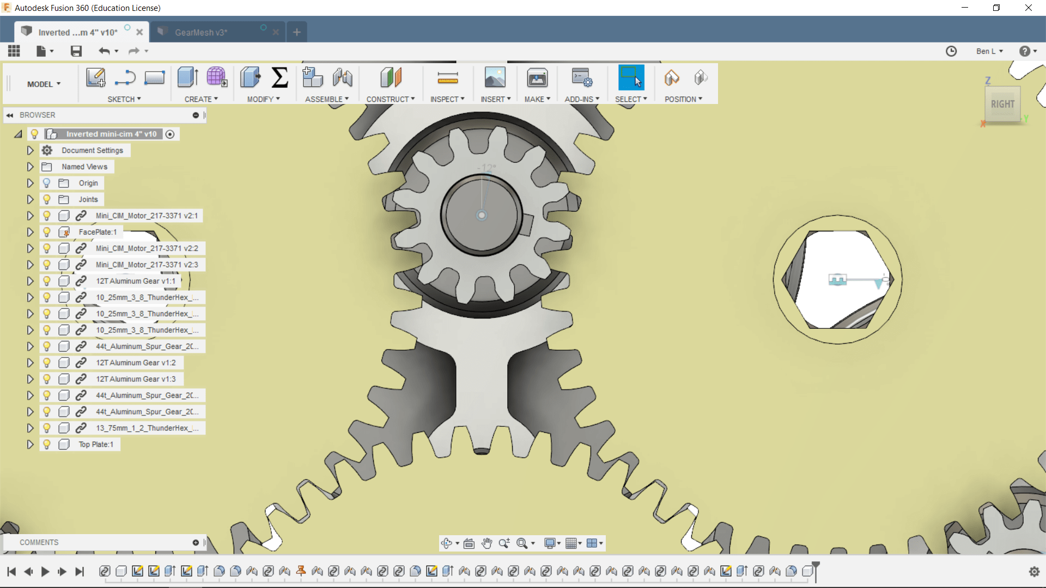The width and height of the screenshot is (1046, 588).
Task: Open the MODEL workspace menu
Action: pyautogui.click(x=42, y=84)
